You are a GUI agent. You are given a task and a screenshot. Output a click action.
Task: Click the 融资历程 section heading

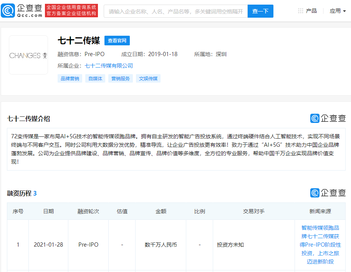point(19,193)
